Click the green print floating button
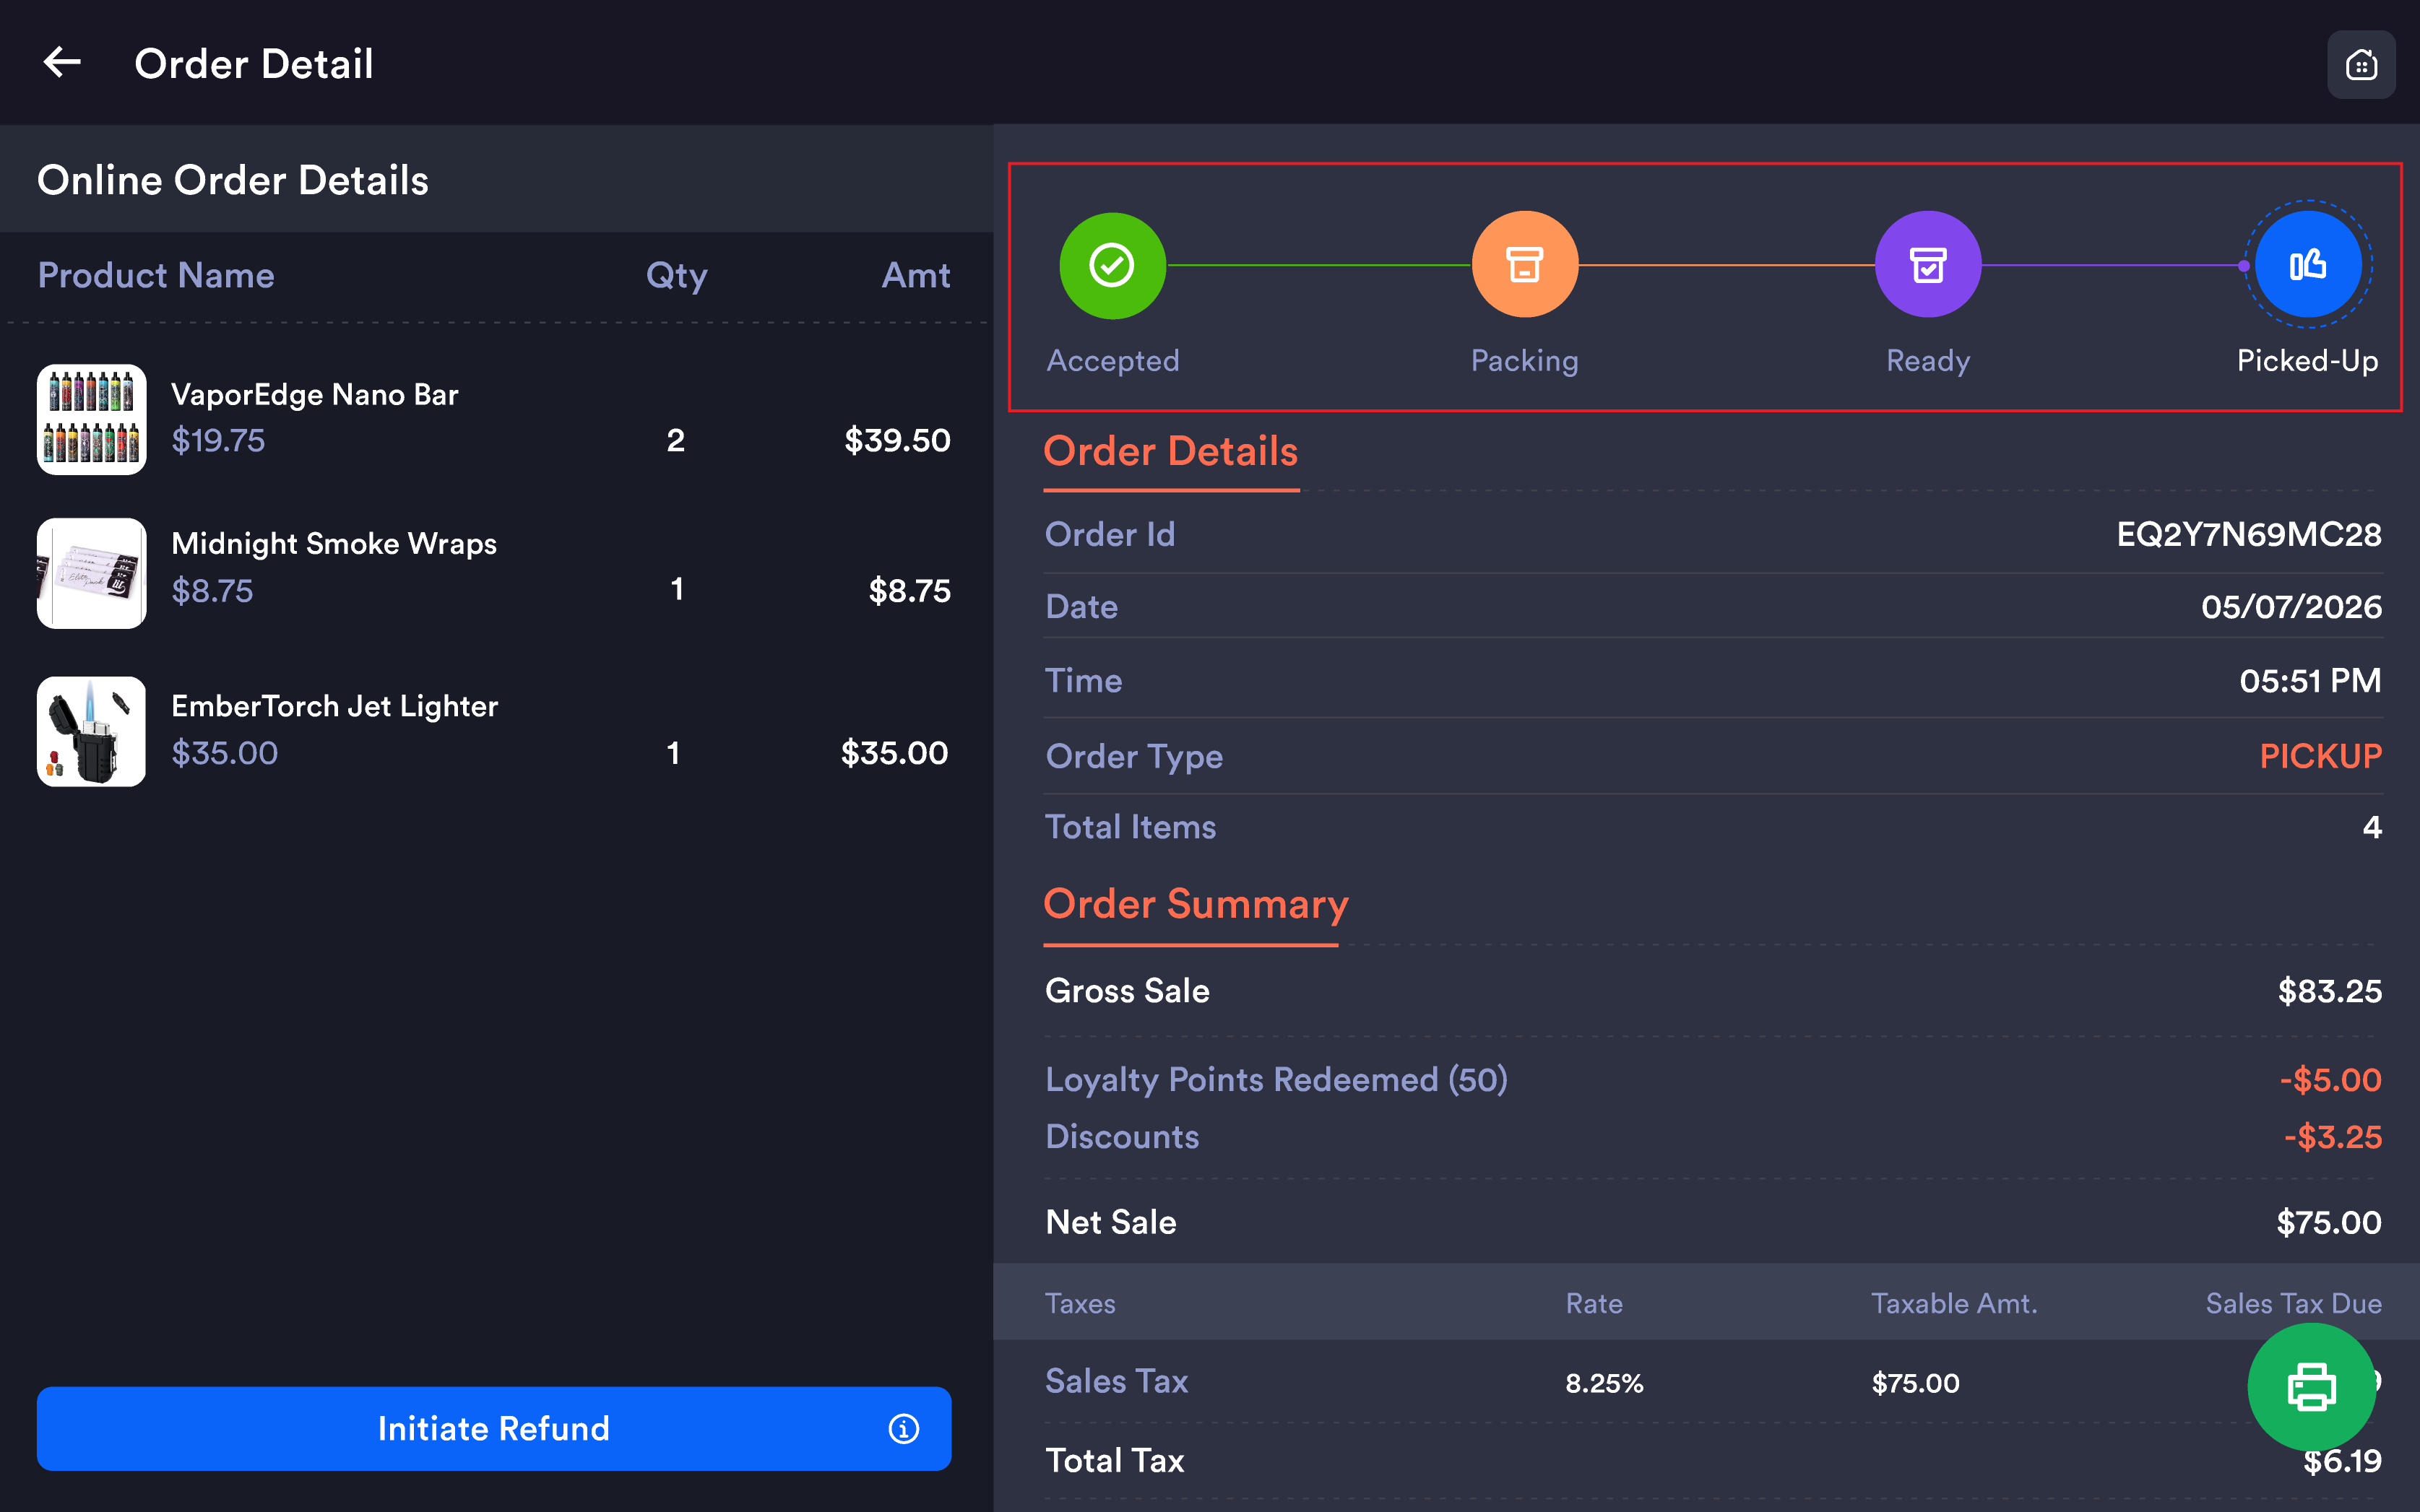The height and width of the screenshot is (1512, 2420). coord(2310,1387)
